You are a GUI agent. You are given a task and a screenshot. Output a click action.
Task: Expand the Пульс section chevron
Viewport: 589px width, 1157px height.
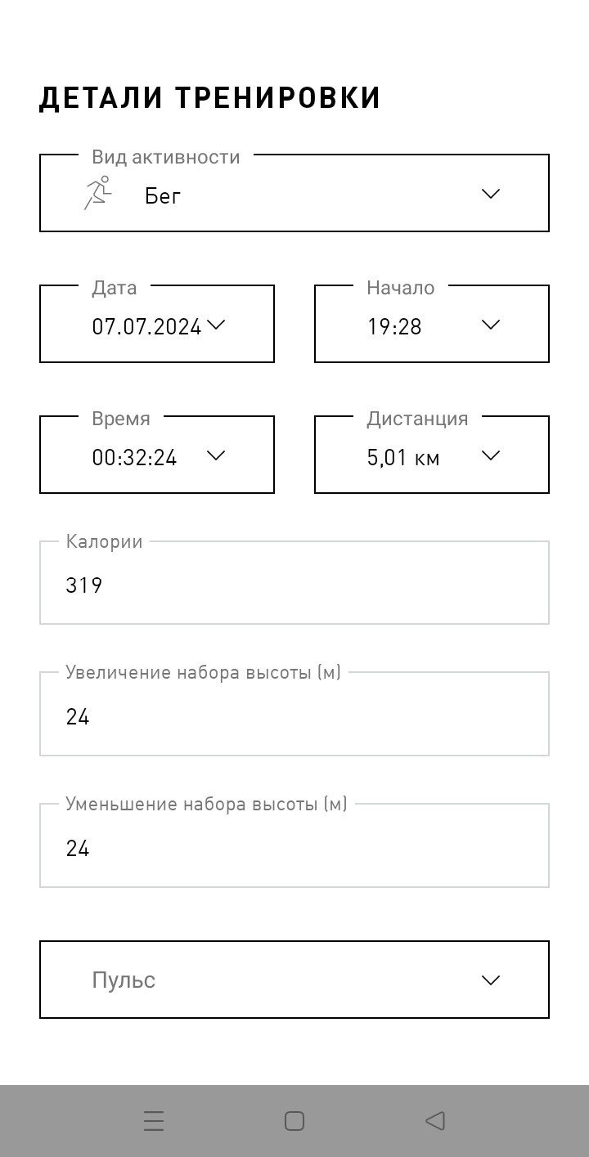tap(491, 980)
